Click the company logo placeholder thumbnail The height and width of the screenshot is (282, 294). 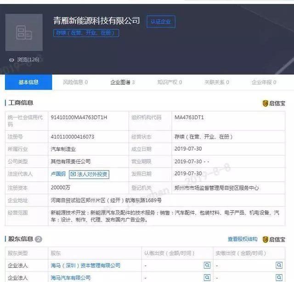click(x=24, y=33)
